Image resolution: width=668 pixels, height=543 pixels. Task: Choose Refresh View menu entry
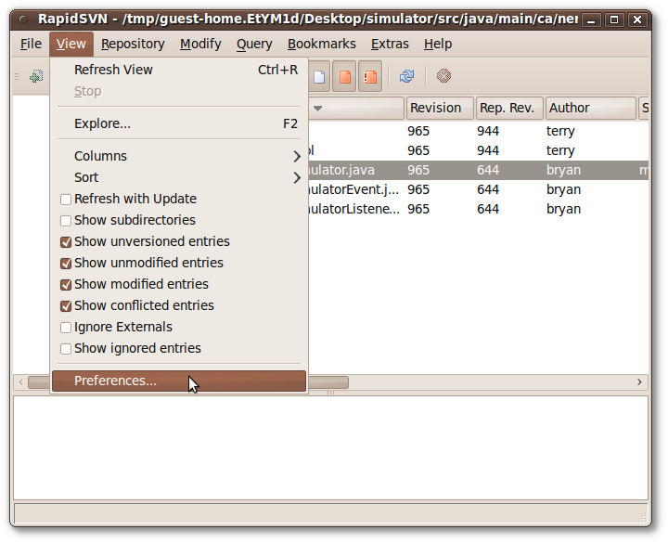coord(179,70)
